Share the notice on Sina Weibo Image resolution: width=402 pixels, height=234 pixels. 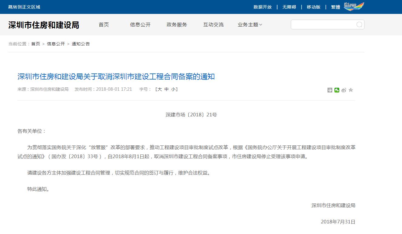tap(344, 90)
